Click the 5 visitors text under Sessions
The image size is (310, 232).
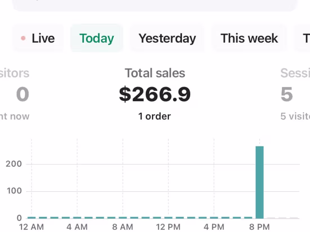coord(295,116)
